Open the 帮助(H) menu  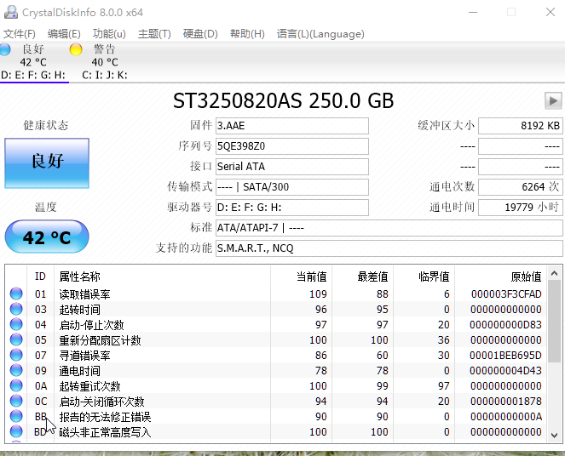(247, 34)
